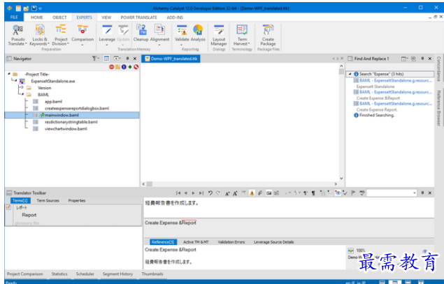The height and width of the screenshot is (284, 444).
Task: Open the POWER TRANSLATE ribbon tab
Action: pyautogui.click(x=138, y=17)
